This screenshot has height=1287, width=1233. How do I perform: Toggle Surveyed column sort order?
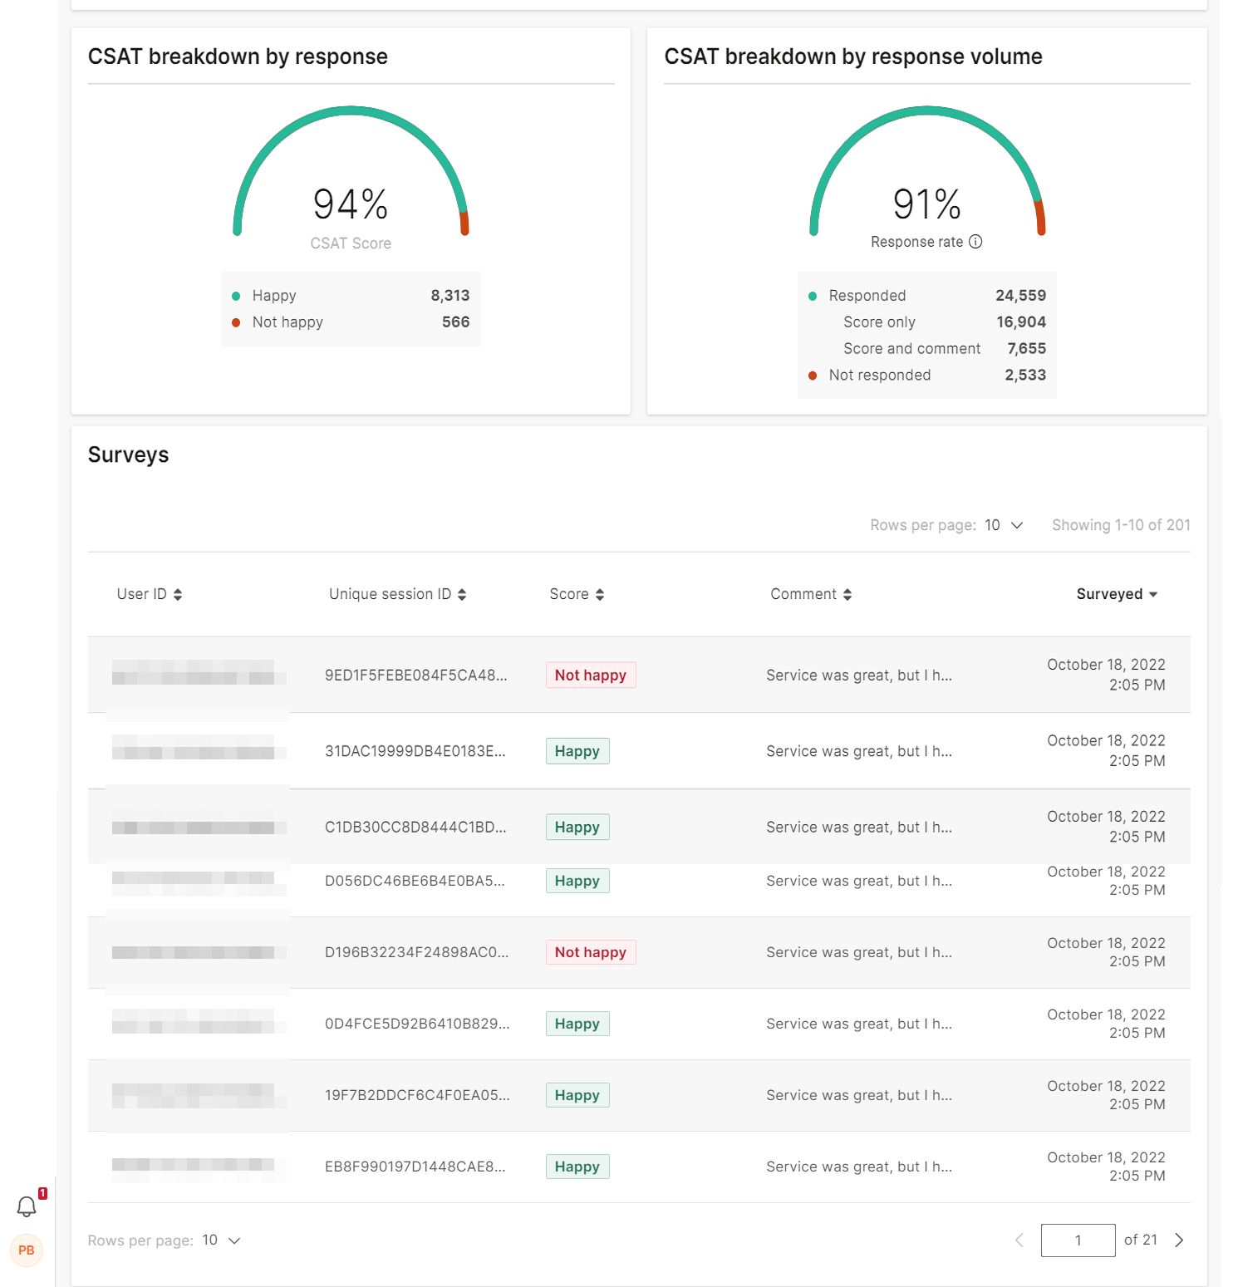1116,594
